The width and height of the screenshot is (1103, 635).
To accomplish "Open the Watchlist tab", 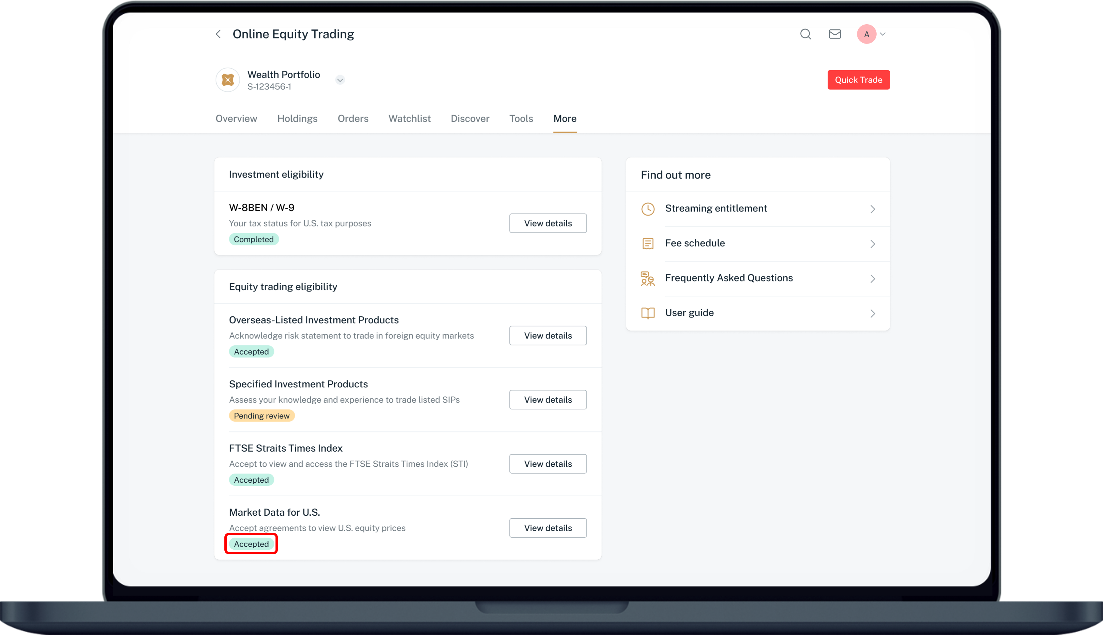I will pyautogui.click(x=409, y=119).
